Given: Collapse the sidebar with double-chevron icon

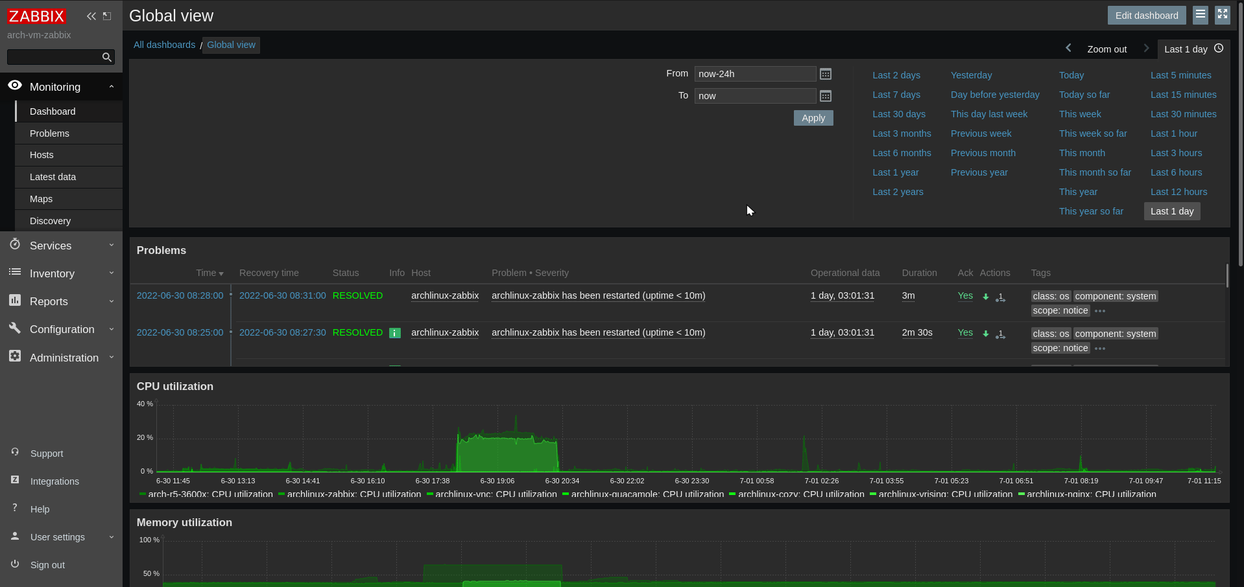Looking at the screenshot, I should [x=91, y=16].
